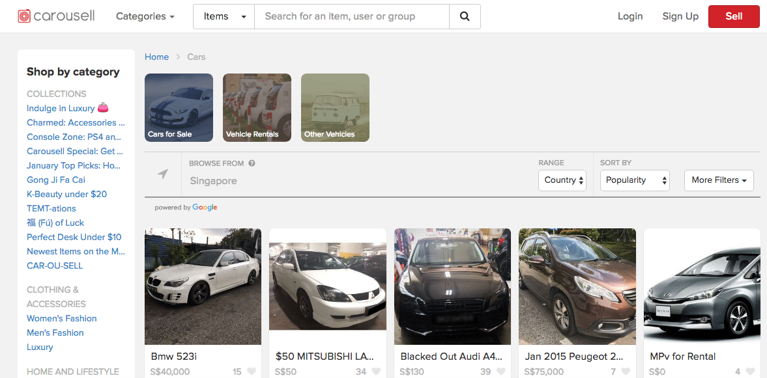Open the Cars for Sale category tile
This screenshot has height=378, width=767.
179,107
